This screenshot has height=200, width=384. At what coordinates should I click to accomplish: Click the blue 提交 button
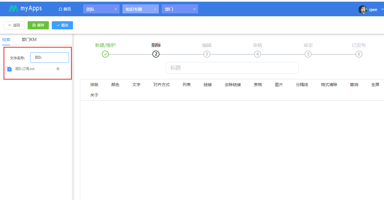point(62,25)
